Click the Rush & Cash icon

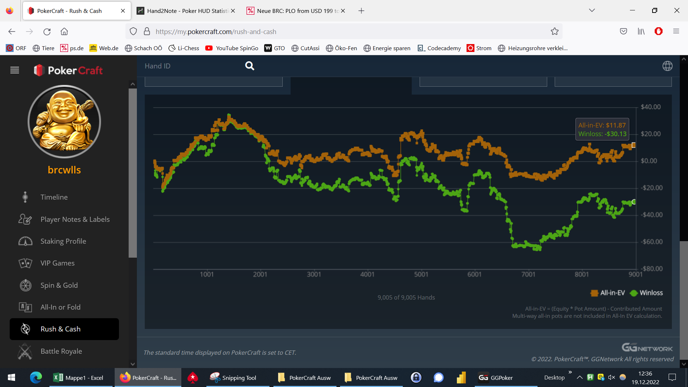tap(25, 329)
